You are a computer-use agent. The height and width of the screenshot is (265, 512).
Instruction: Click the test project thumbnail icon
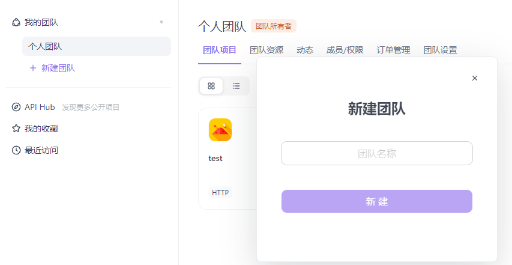click(220, 130)
